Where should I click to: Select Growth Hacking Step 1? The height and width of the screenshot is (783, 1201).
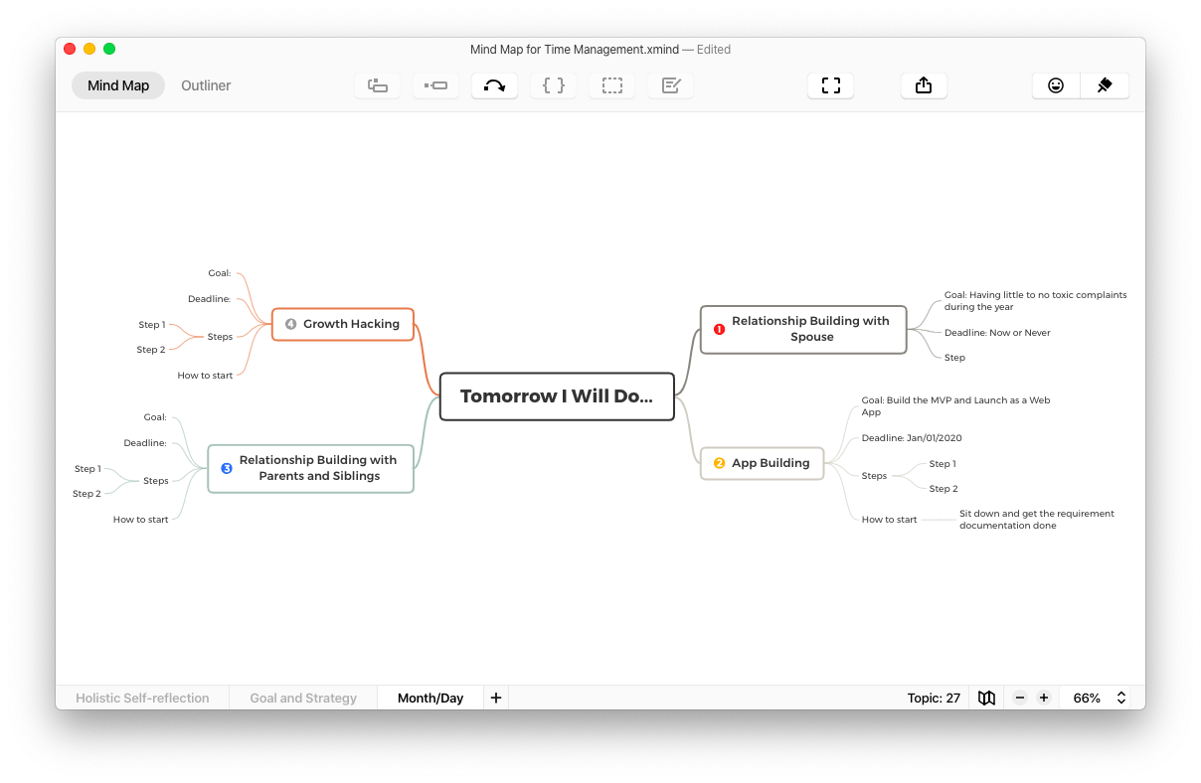pos(152,325)
